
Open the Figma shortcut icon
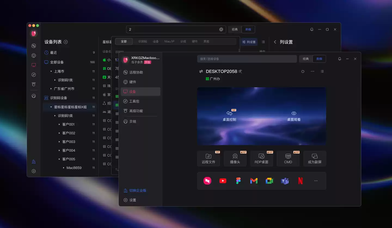click(238, 181)
